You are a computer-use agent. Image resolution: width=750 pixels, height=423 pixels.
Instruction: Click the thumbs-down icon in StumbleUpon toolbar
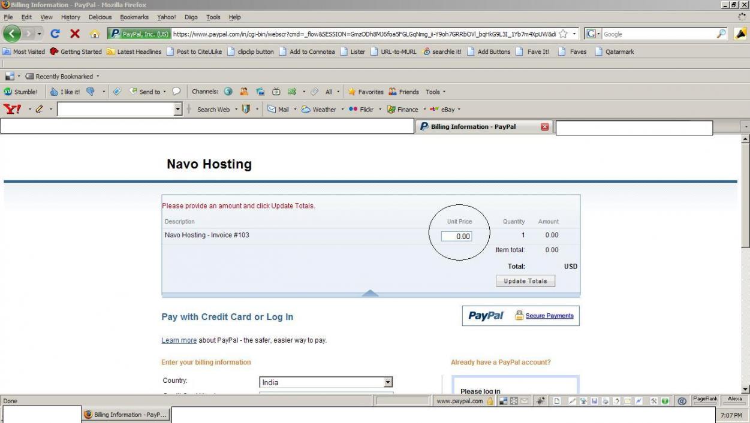tap(91, 92)
